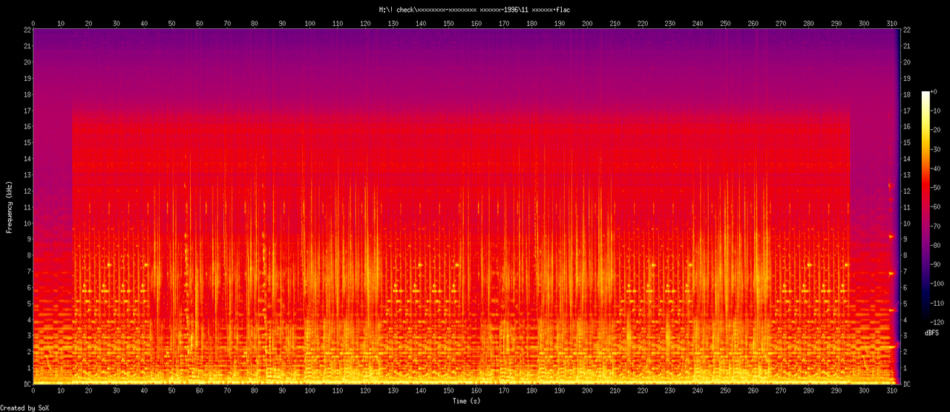Image resolution: width=950 pixels, height=412 pixels.
Task: Click the 'Frequency (kHz)' axis label
Action: [9, 206]
